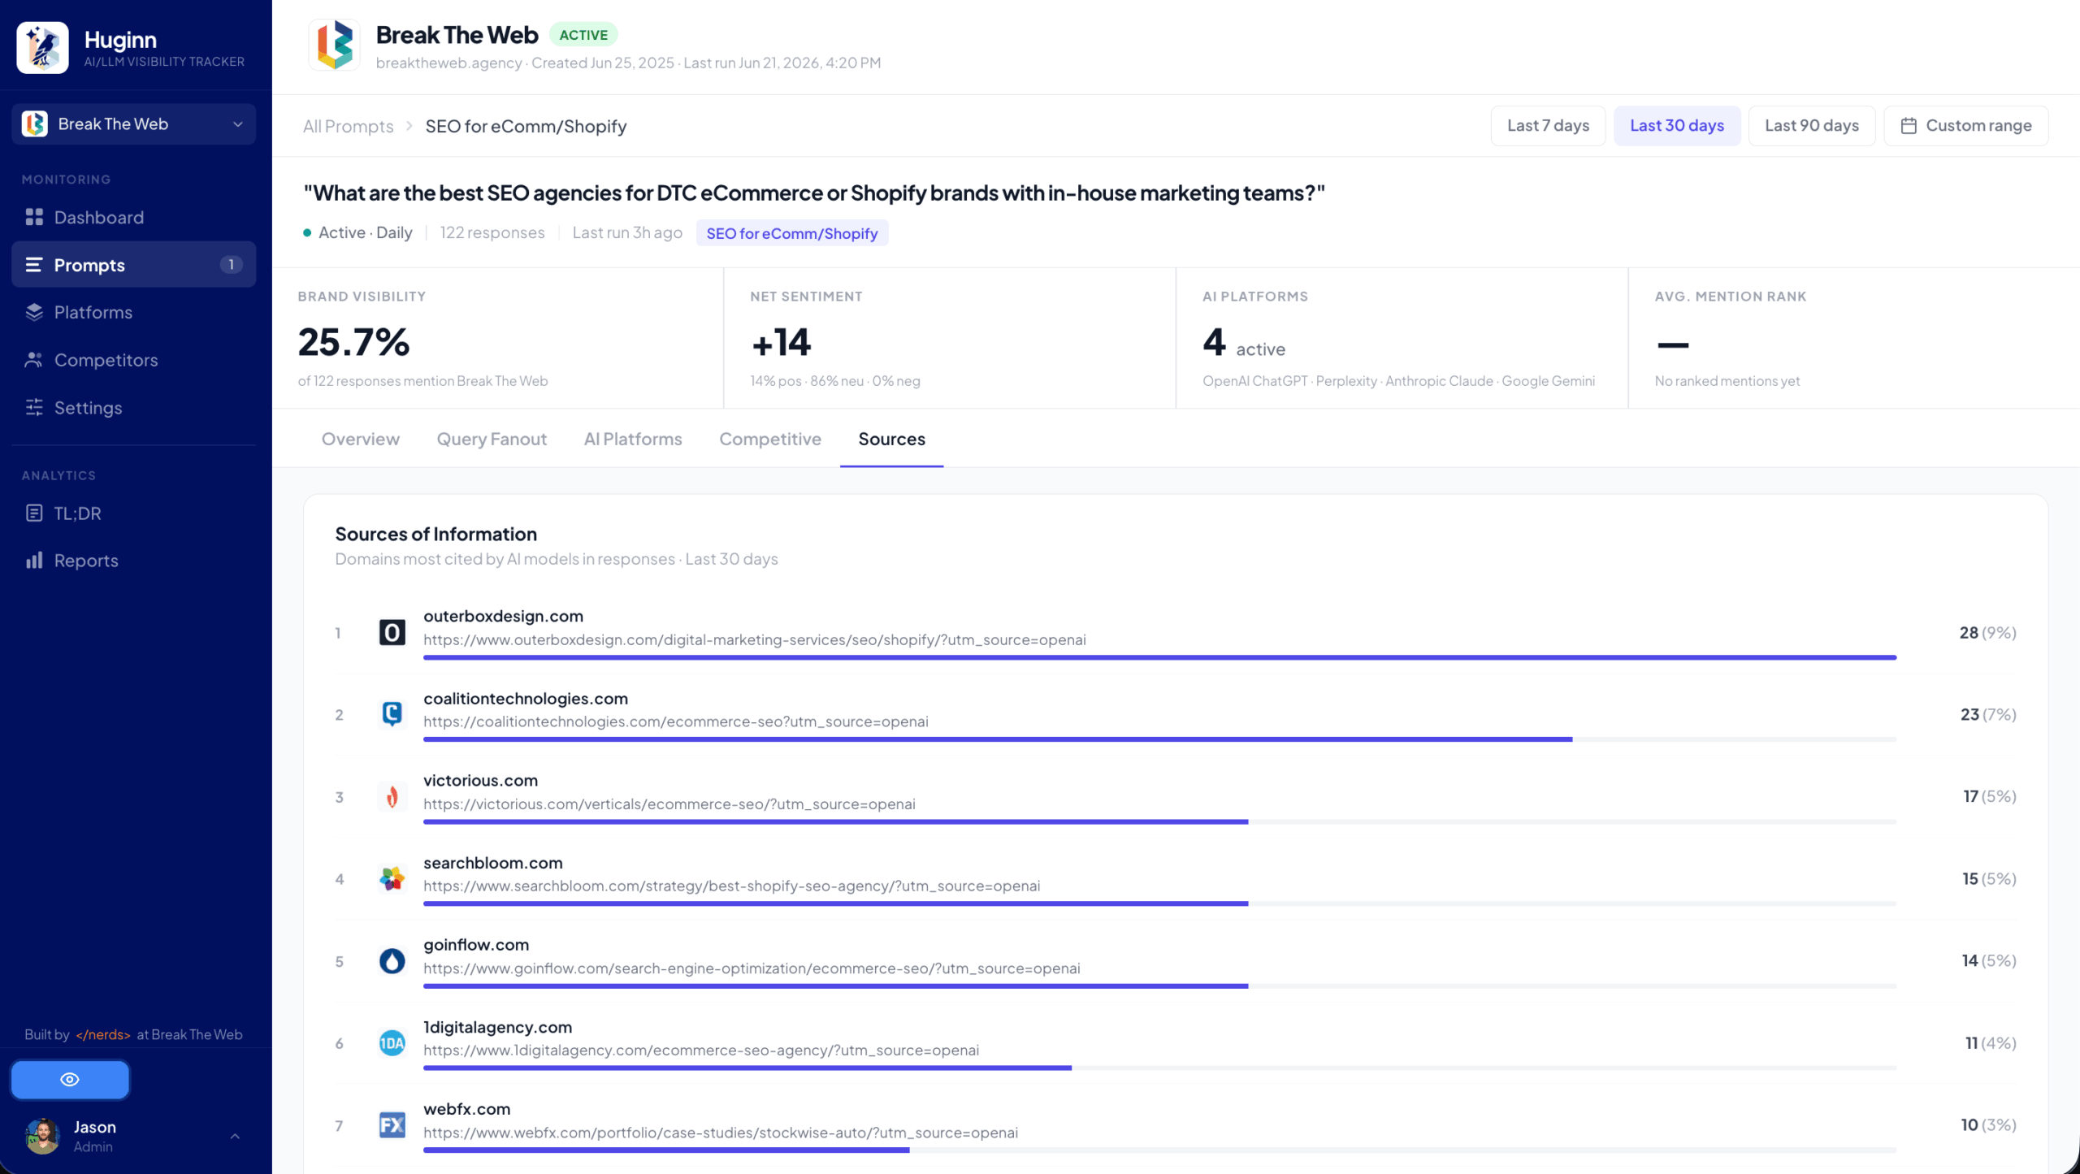
Task: Click the calendar icon in Custom range
Action: 1909,126
